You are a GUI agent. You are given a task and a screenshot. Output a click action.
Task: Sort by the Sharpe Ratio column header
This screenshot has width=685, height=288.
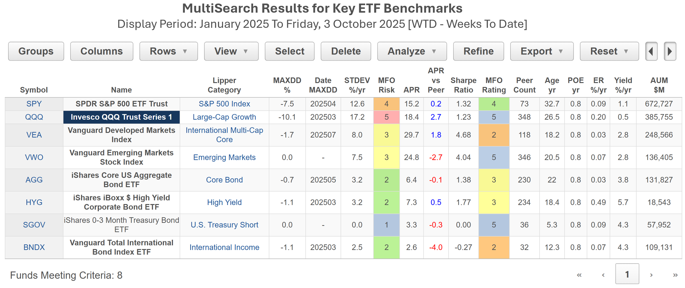coord(463,85)
